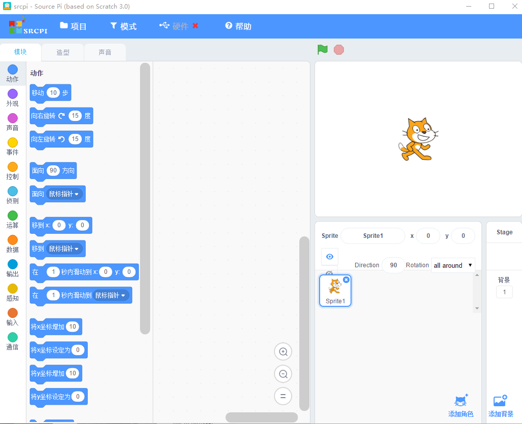522x424 pixels.
Task: Open the 项目 menu
Action: pyautogui.click(x=73, y=26)
